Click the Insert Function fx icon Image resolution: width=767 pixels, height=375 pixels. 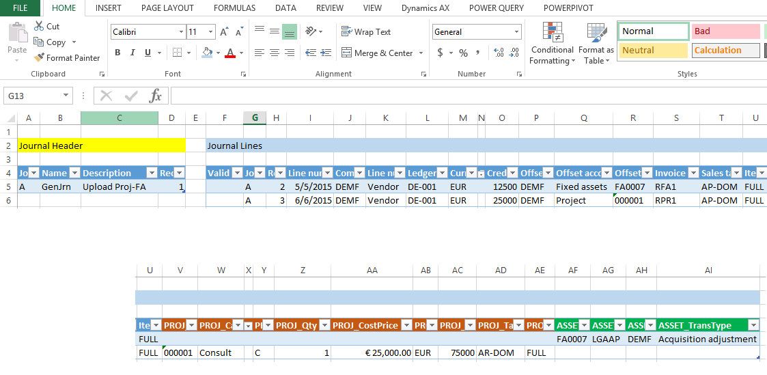156,96
